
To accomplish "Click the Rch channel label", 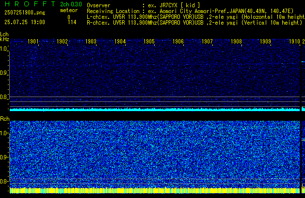I will click(x=5, y=119).
